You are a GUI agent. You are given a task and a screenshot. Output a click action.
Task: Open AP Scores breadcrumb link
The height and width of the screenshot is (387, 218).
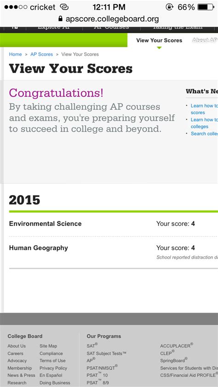click(x=42, y=54)
